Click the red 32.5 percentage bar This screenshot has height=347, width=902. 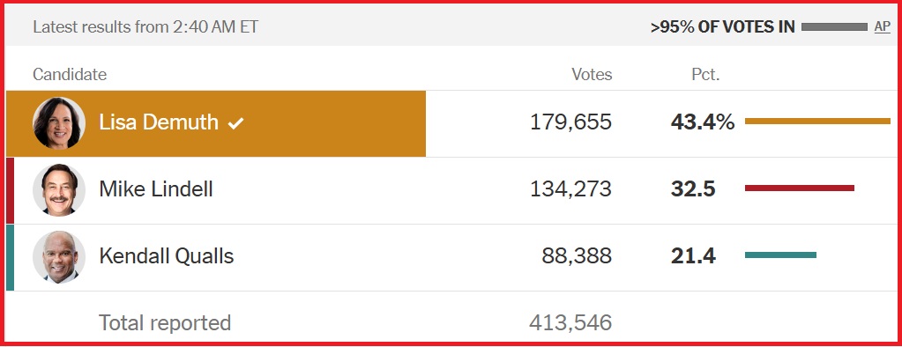800,188
